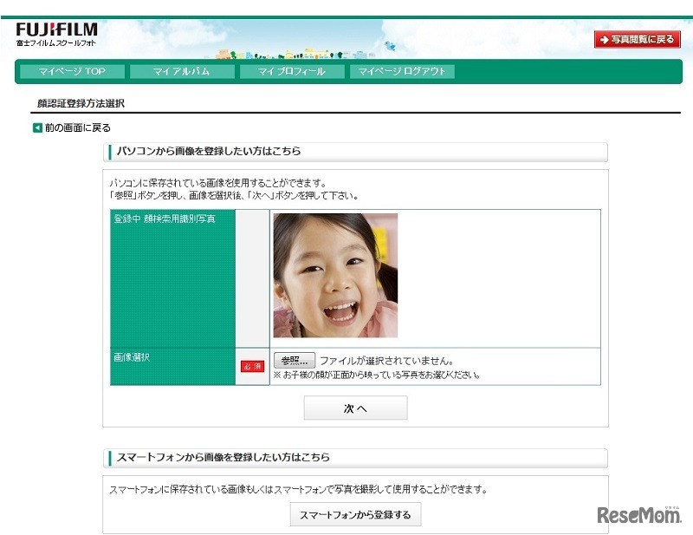
Task: Open the マイページ TOP tab
Action: click(74, 72)
